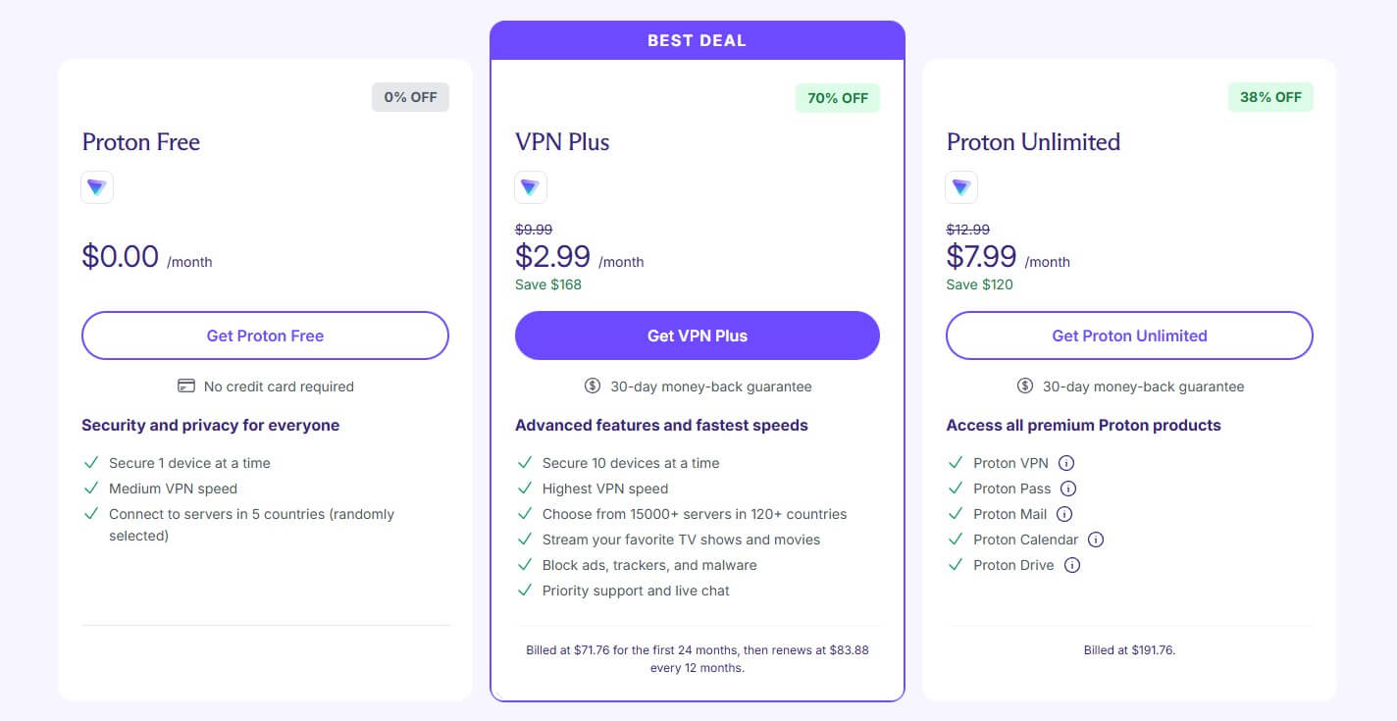Screen dimensions: 1397x721
Task: Open info icon next to Proton VPN
Action: (x=1065, y=462)
